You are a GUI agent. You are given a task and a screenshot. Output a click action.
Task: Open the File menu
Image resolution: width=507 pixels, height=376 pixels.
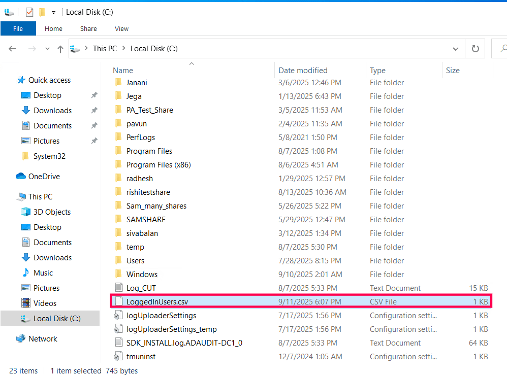18,28
